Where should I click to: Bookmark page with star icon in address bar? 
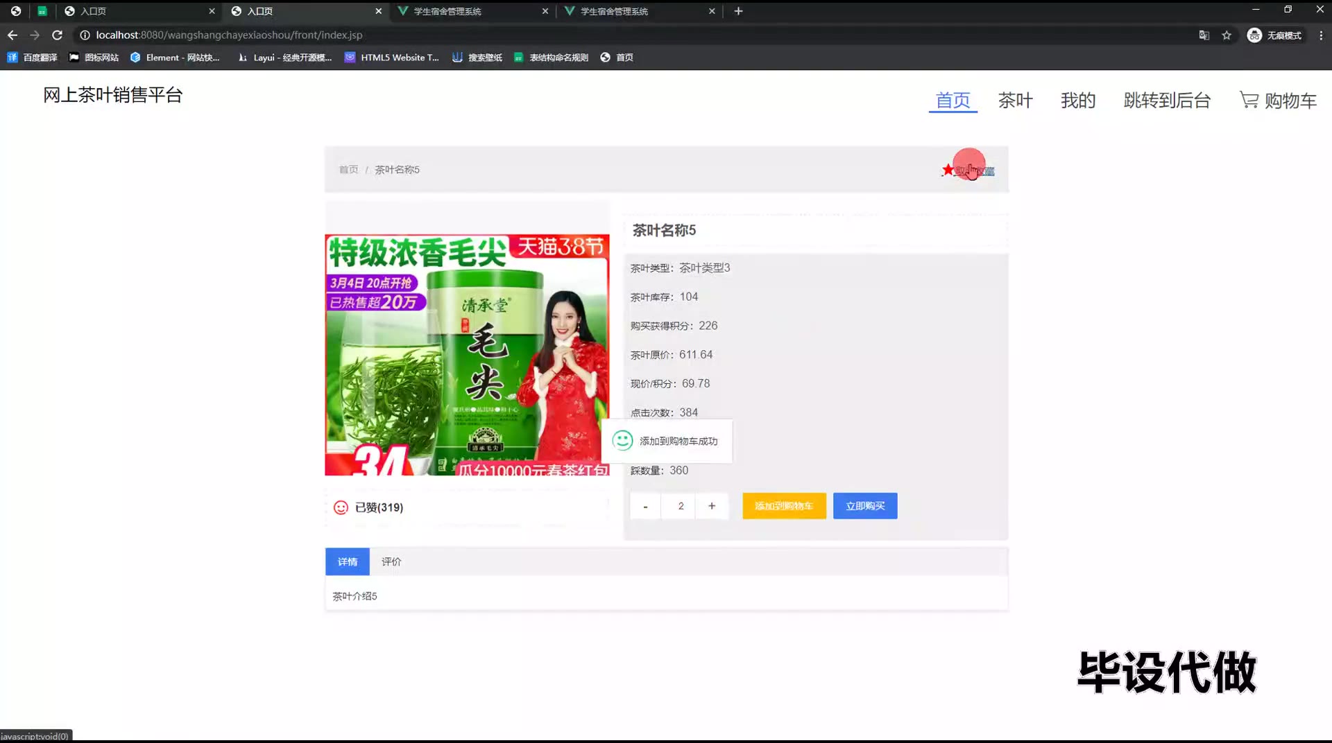point(1227,35)
